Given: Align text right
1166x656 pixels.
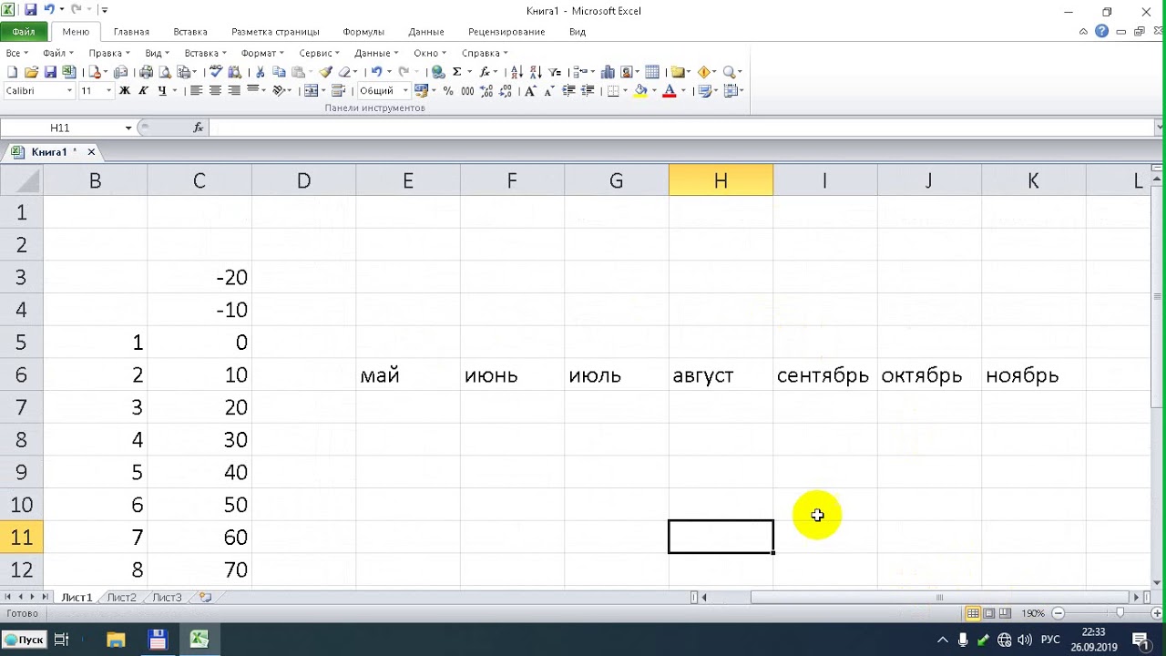Looking at the screenshot, I should 234,91.
